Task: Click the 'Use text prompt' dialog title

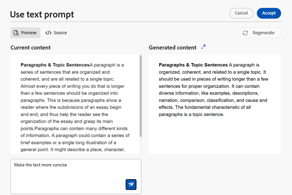Action: [x=42, y=14]
